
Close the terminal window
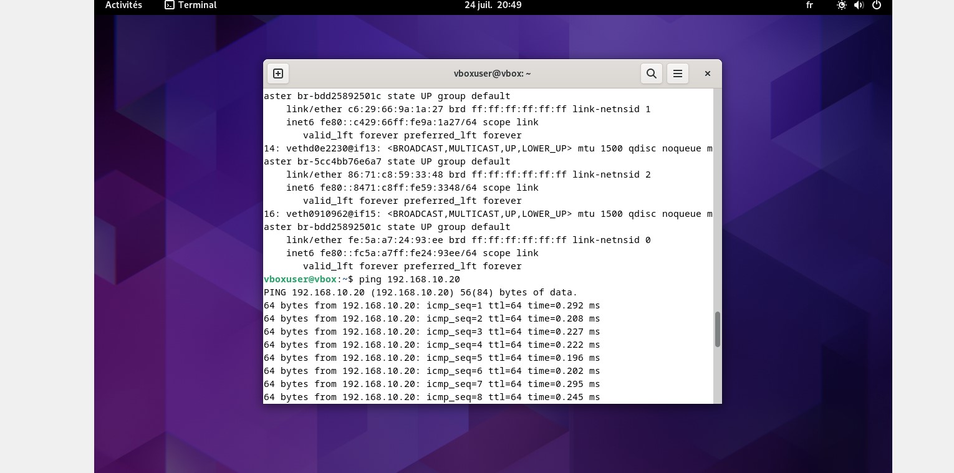(708, 74)
